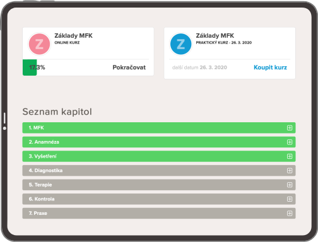
Task: Click the pink Z avatar of online course
Action: (x=39, y=44)
